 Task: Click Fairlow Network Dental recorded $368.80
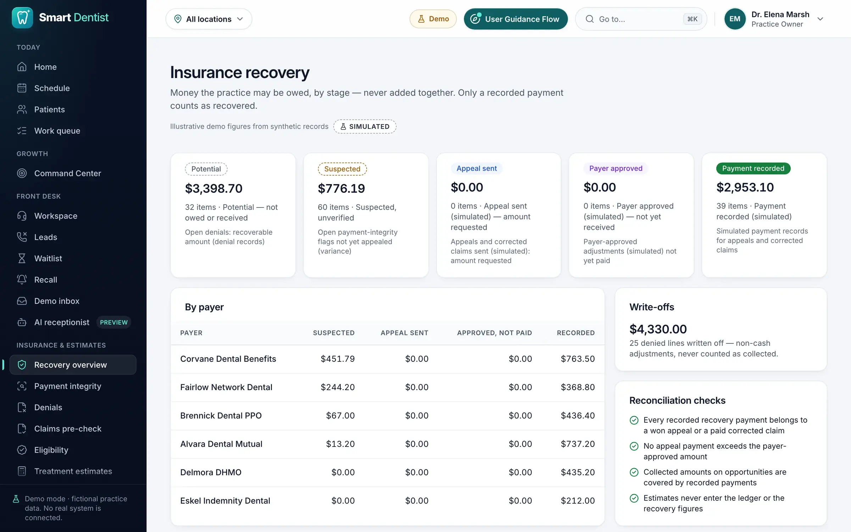578,387
